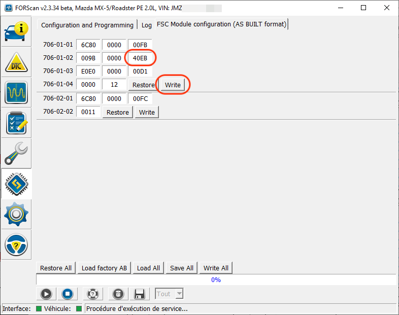This screenshot has width=399, height=315.
Task: Switch to Configuration and Programming tab
Action: coord(87,25)
